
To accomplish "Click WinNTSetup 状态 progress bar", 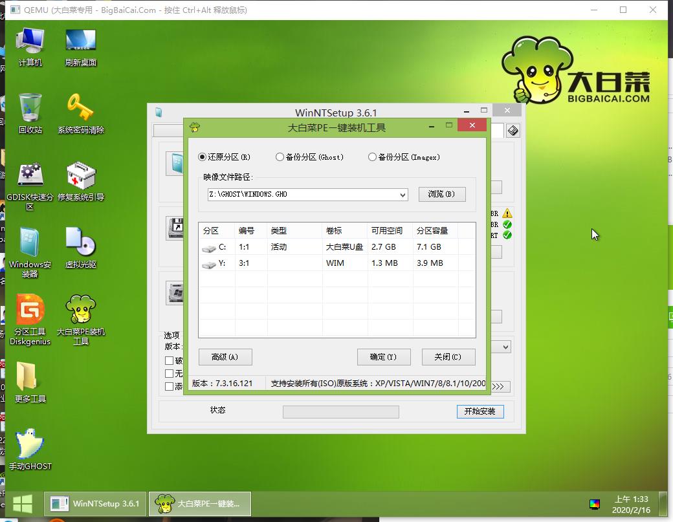I will [x=341, y=412].
